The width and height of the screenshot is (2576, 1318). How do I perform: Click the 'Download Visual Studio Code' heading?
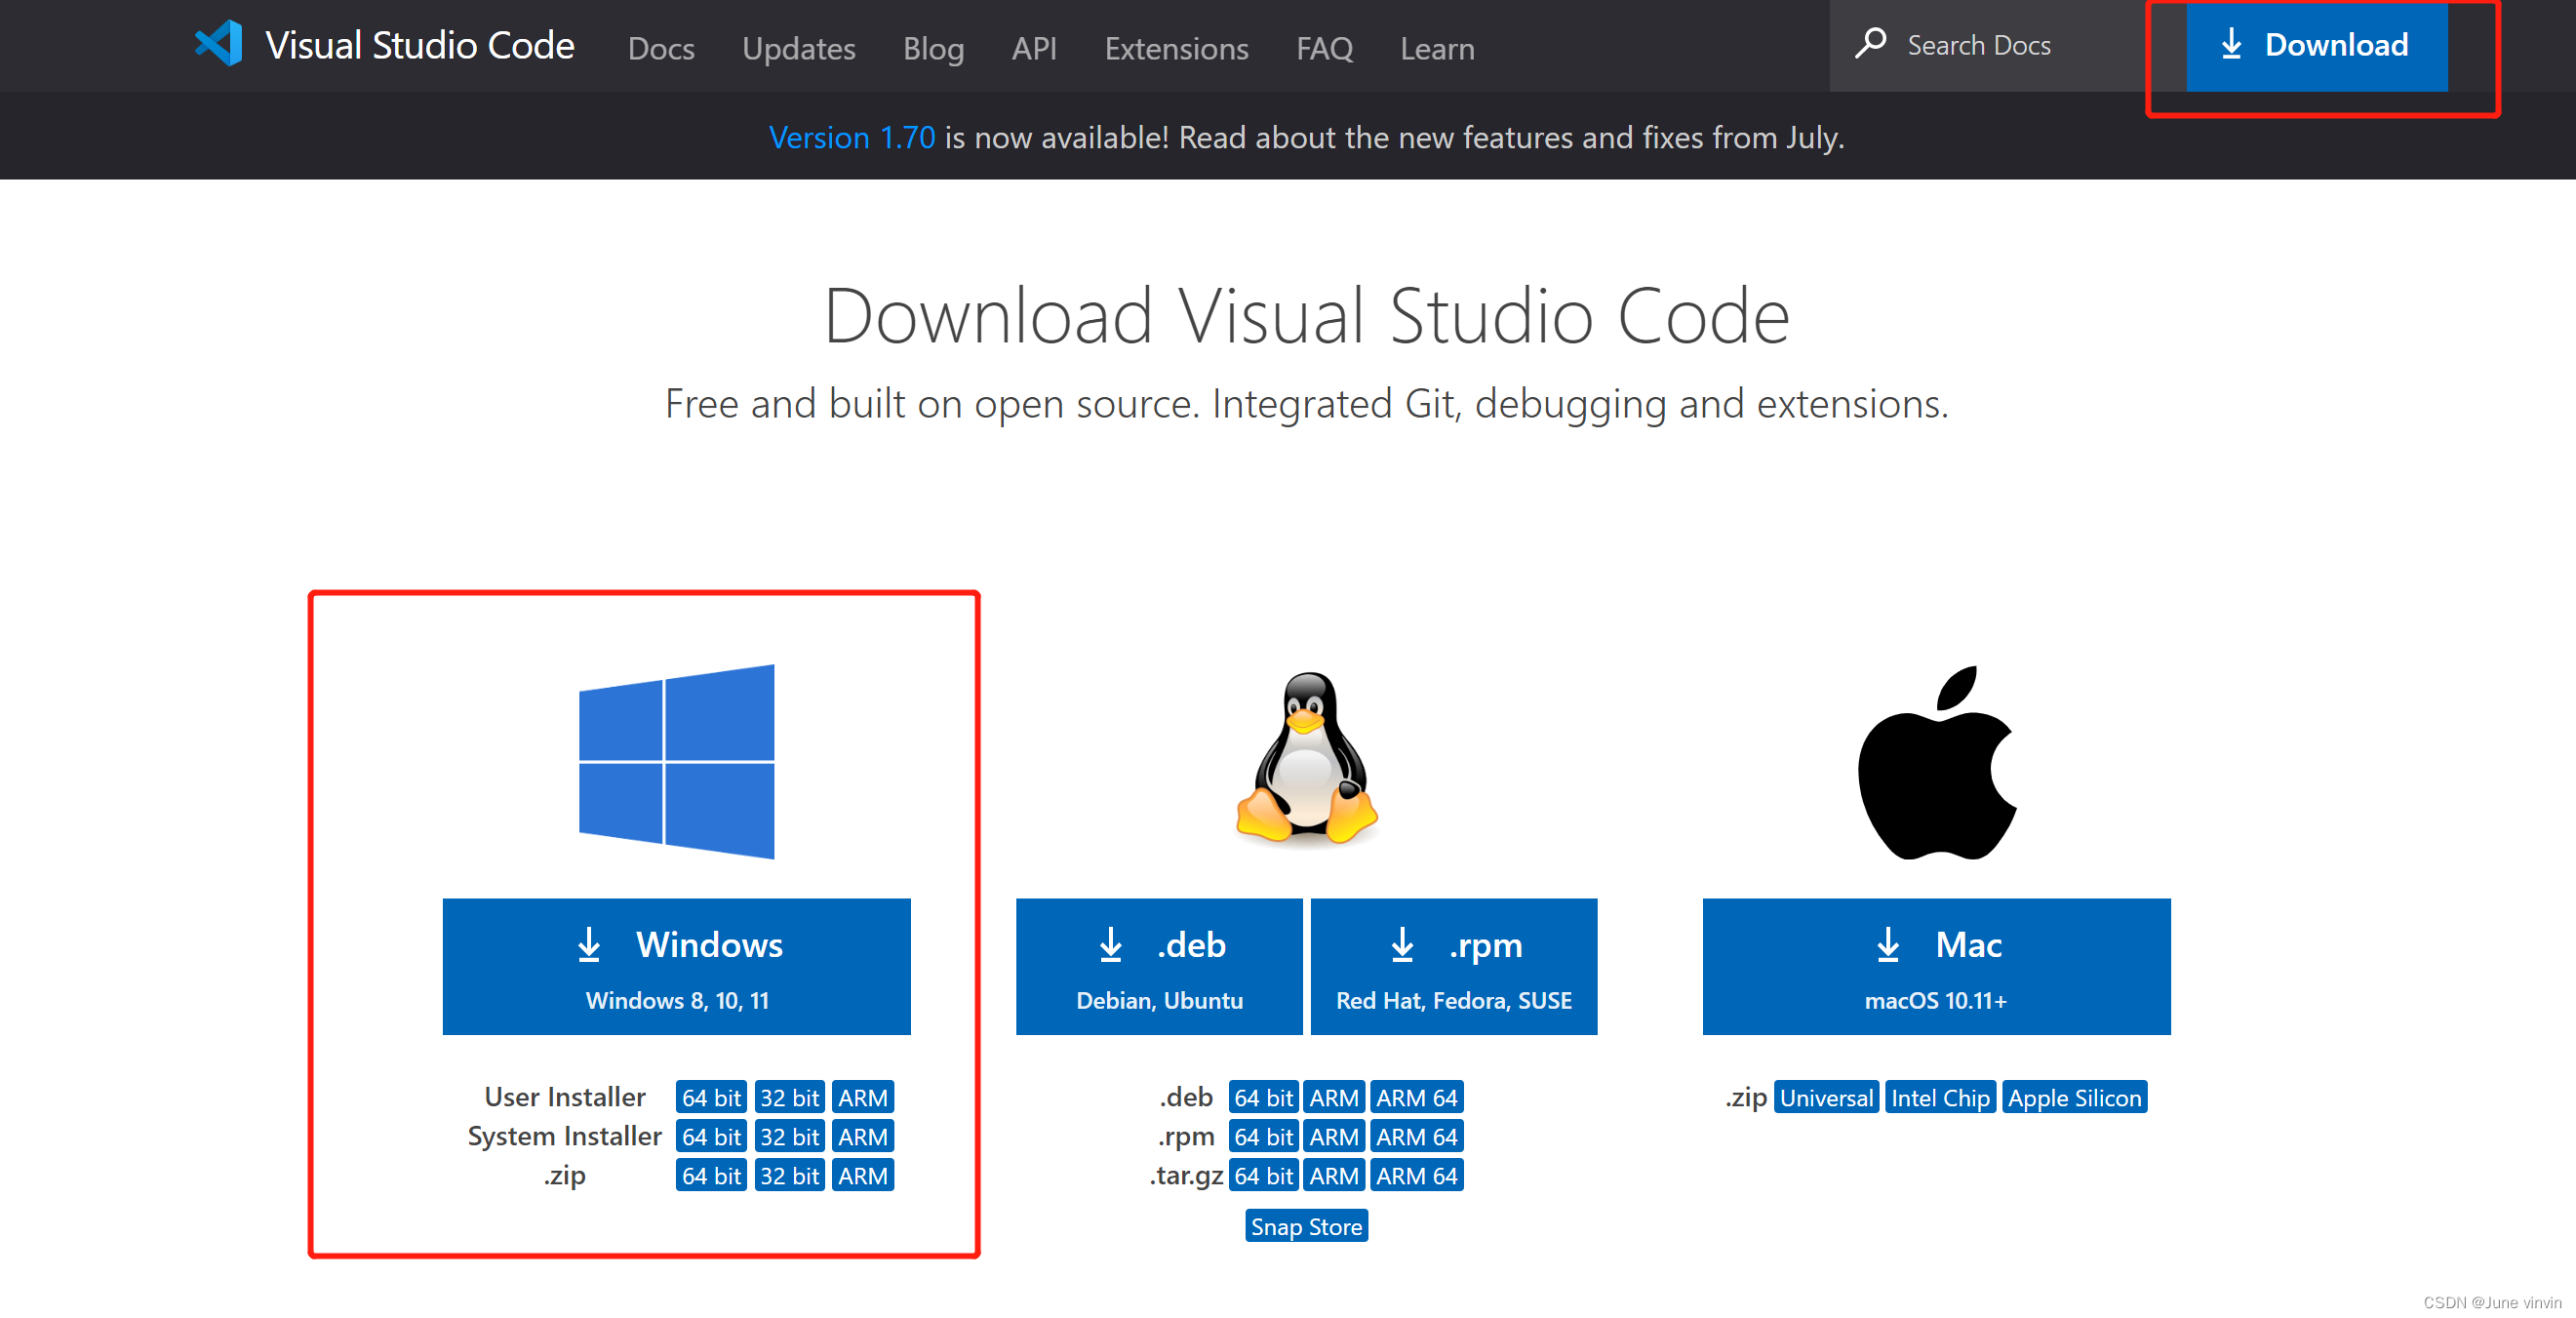pyautogui.click(x=1306, y=316)
